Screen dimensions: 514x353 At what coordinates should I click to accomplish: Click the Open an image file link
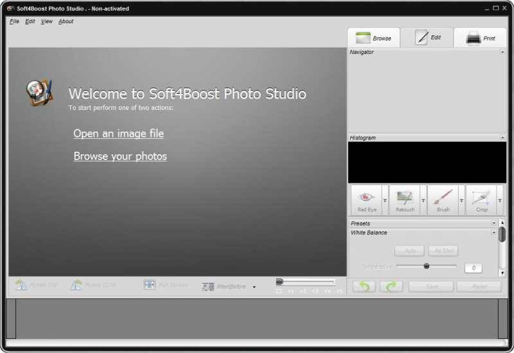point(119,134)
